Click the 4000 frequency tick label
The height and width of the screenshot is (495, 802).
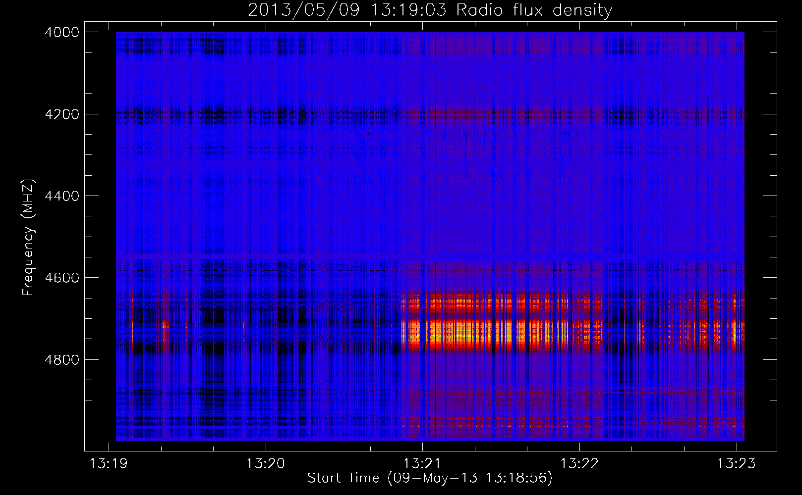pyautogui.click(x=62, y=32)
